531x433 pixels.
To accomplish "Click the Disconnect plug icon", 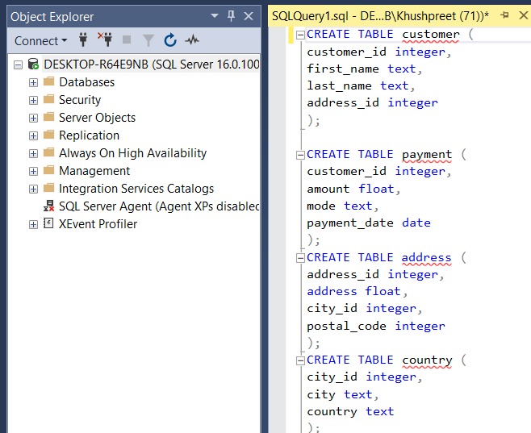I will 105,40.
